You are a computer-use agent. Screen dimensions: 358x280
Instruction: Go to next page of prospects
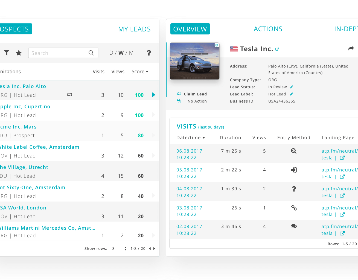[154, 249]
